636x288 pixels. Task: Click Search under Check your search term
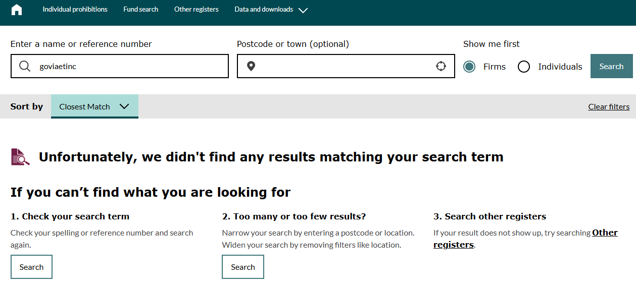[x=31, y=267]
